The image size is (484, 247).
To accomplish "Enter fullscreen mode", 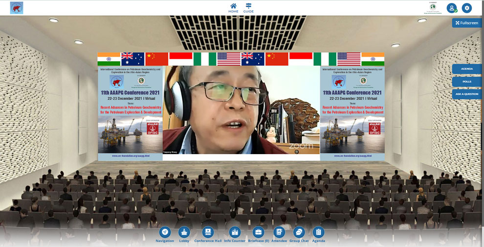I will [467, 23].
